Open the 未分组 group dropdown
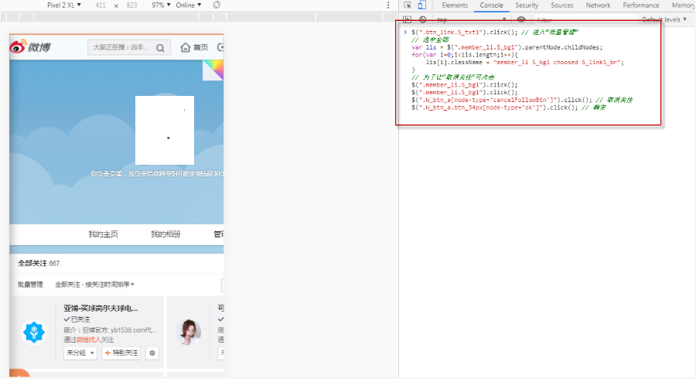 [80, 353]
